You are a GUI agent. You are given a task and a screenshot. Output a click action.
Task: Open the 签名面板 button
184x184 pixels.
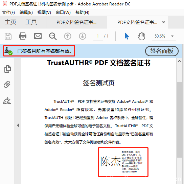click(162, 51)
